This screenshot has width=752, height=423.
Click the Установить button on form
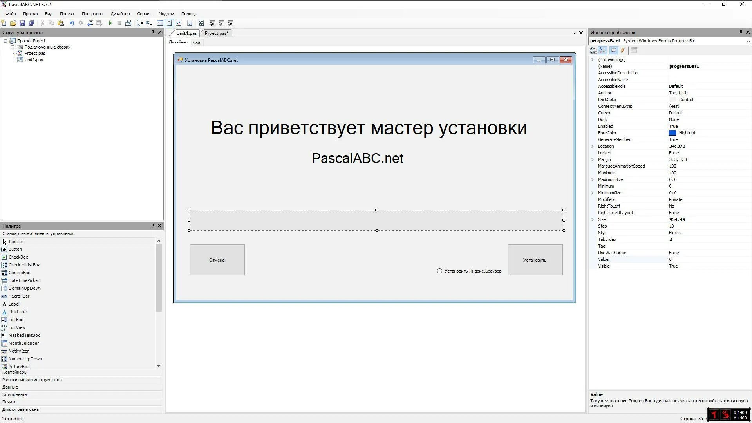tap(535, 260)
